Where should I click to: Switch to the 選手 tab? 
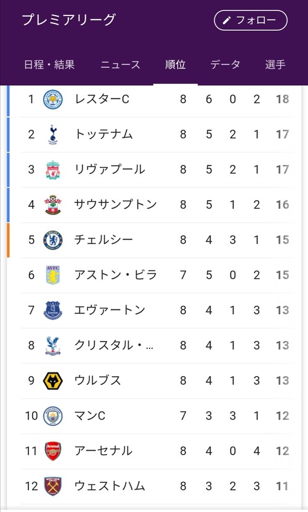point(275,64)
